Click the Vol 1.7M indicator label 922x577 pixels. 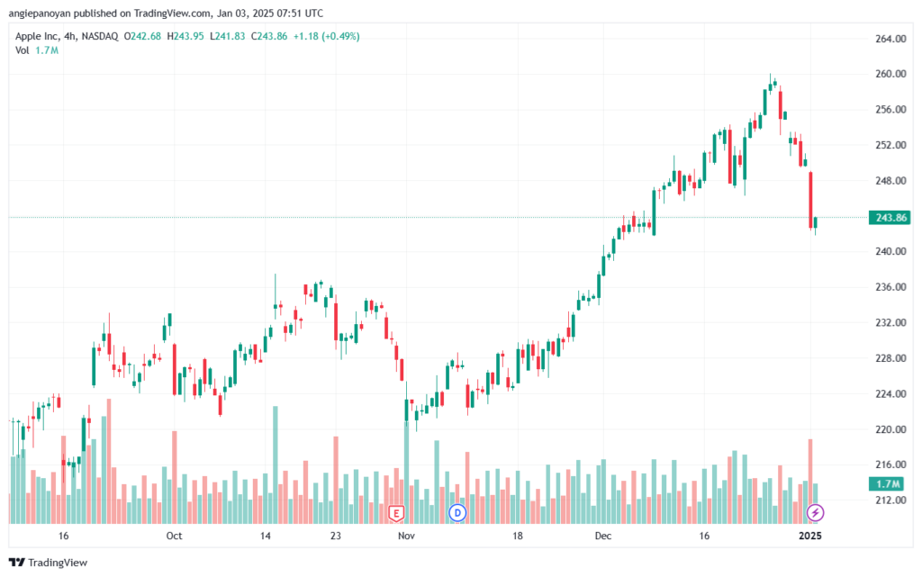click(x=36, y=50)
